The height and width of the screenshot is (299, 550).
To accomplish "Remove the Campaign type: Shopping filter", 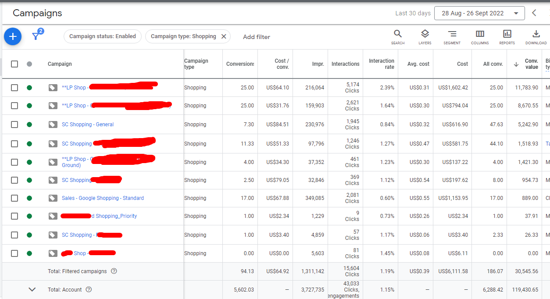I will coord(224,36).
